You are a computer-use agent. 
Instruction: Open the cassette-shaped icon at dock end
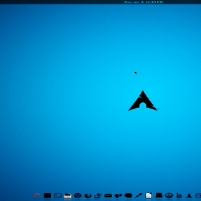point(198,195)
